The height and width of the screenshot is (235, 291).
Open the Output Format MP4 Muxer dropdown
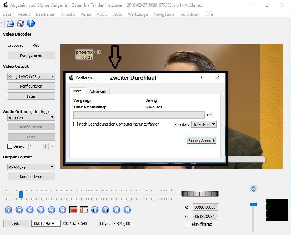pyautogui.click(x=31, y=167)
